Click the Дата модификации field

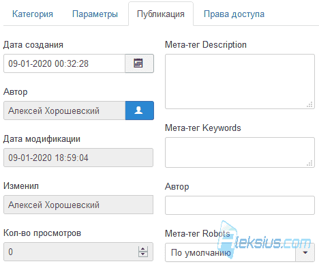pyautogui.click(x=78, y=158)
